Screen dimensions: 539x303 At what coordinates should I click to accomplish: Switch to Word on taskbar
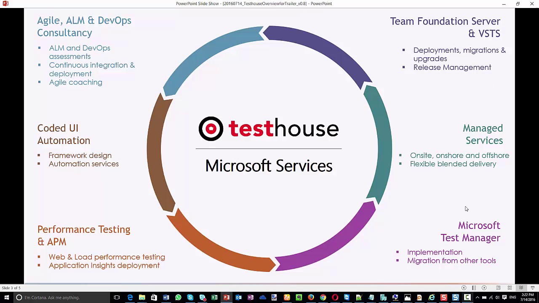click(x=166, y=298)
